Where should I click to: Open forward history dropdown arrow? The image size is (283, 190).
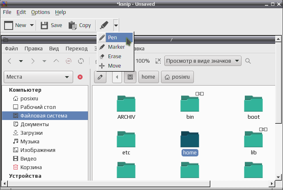(x=44, y=61)
